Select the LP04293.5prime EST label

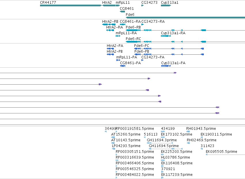tap(126, 146)
